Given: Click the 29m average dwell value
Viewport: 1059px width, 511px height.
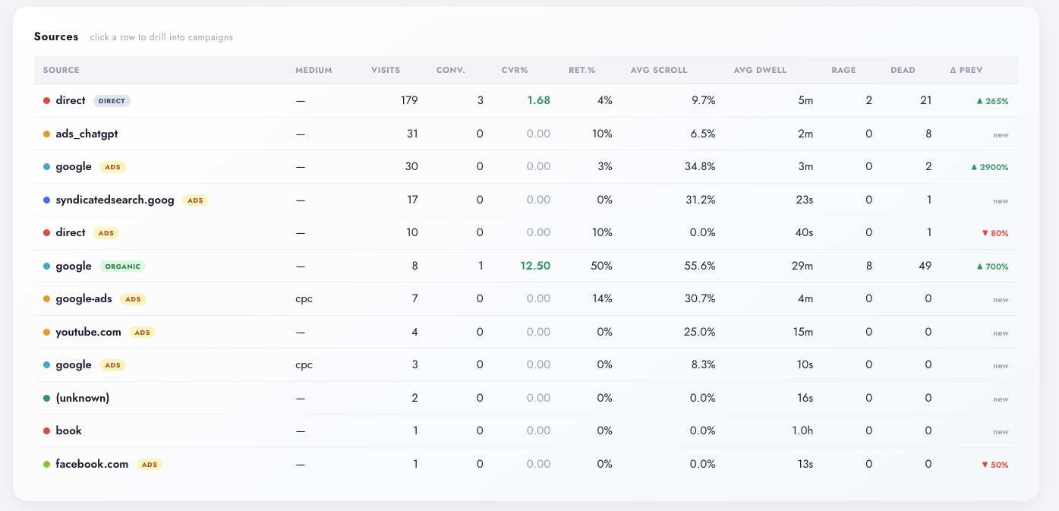Looking at the screenshot, I should [x=802, y=266].
